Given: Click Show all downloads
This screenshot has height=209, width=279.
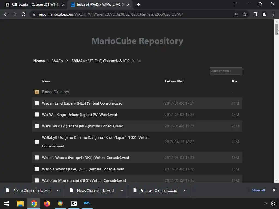Looking at the screenshot, I should pos(258,190).
